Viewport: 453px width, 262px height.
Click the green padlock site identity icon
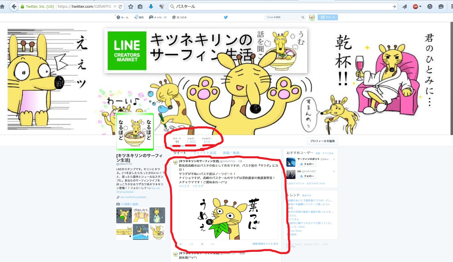pos(22,7)
